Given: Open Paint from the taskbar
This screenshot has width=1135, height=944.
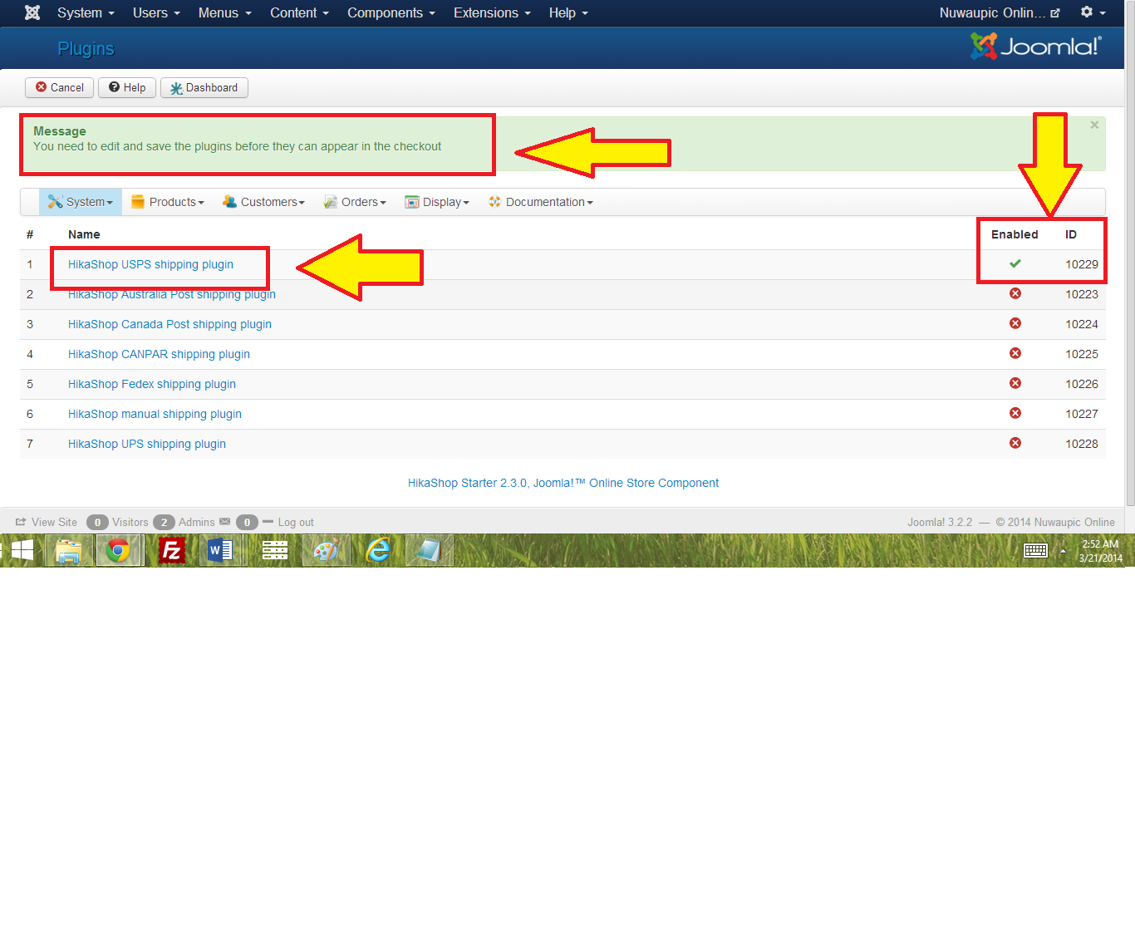Looking at the screenshot, I should (x=326, y=550).
